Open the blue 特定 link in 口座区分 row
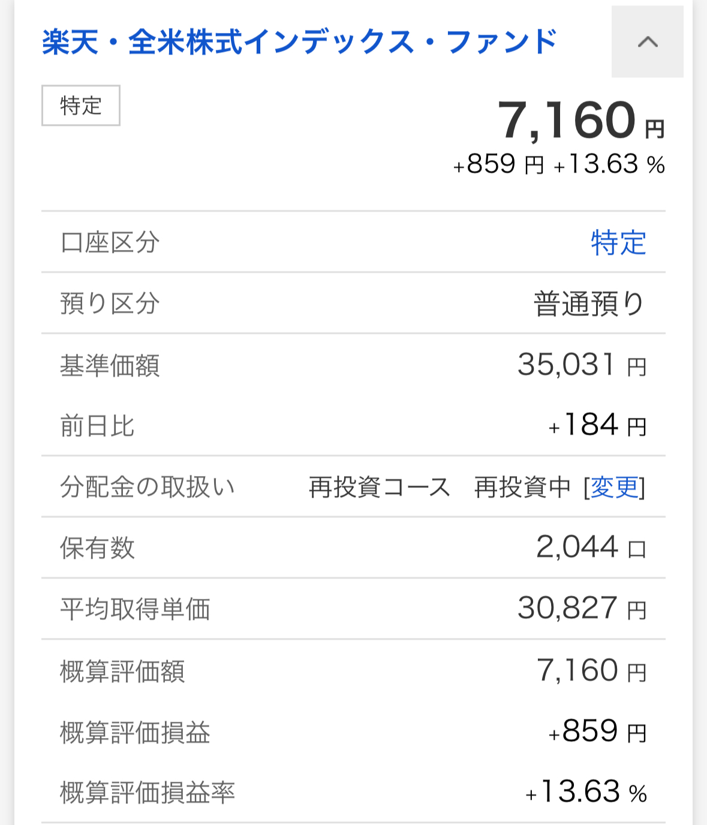707x825 pixels. coord(618,243)
